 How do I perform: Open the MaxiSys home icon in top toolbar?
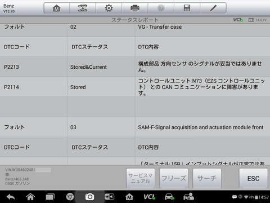coord(56,8)
